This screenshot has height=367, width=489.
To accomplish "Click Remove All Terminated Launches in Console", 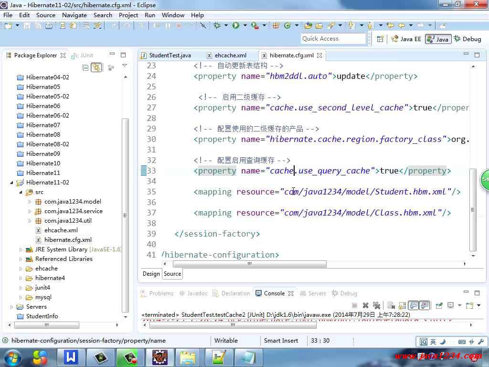I will pos(377,305).
